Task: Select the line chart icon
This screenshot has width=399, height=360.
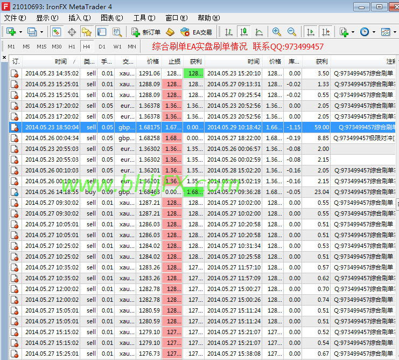Action: point(259,32)
